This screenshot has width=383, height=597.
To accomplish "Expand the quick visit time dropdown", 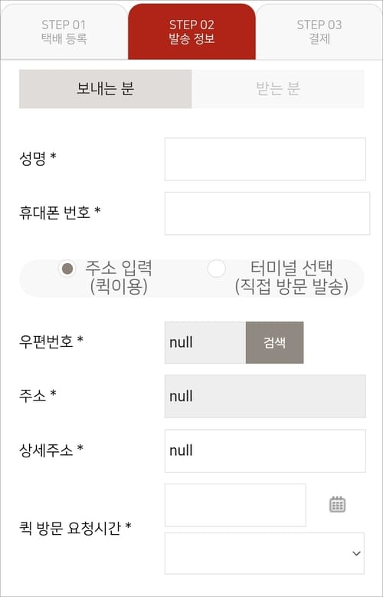I will (x=264, y=553).
